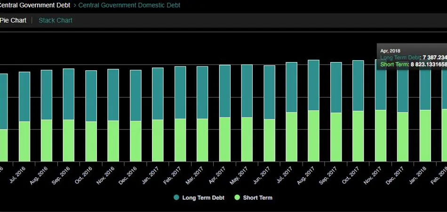
Task: Click the Jul, 2017 long term debt bar
Action: point(291,87)
